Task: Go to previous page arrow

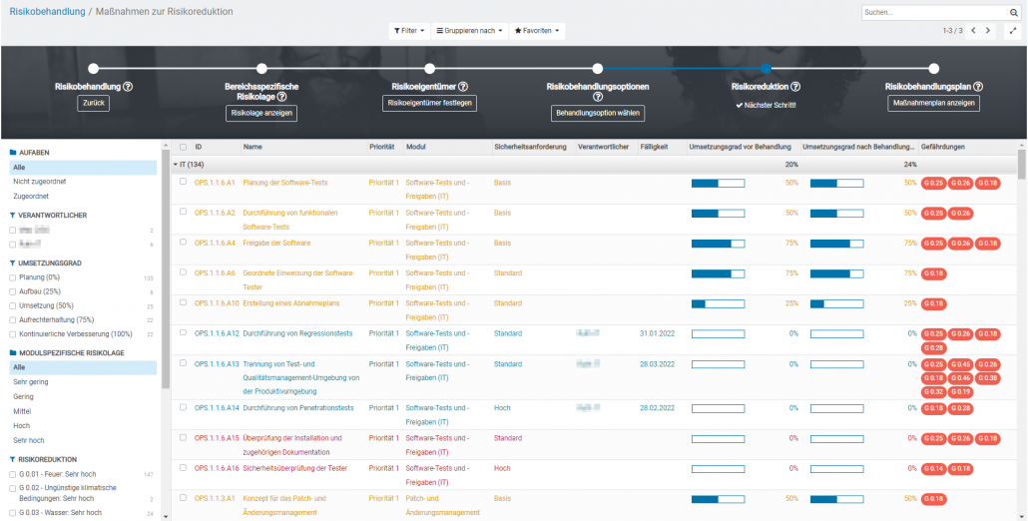Action: tap(973, 31)
